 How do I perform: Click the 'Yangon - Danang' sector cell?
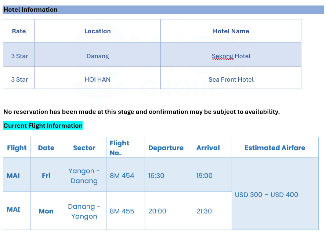84,176
